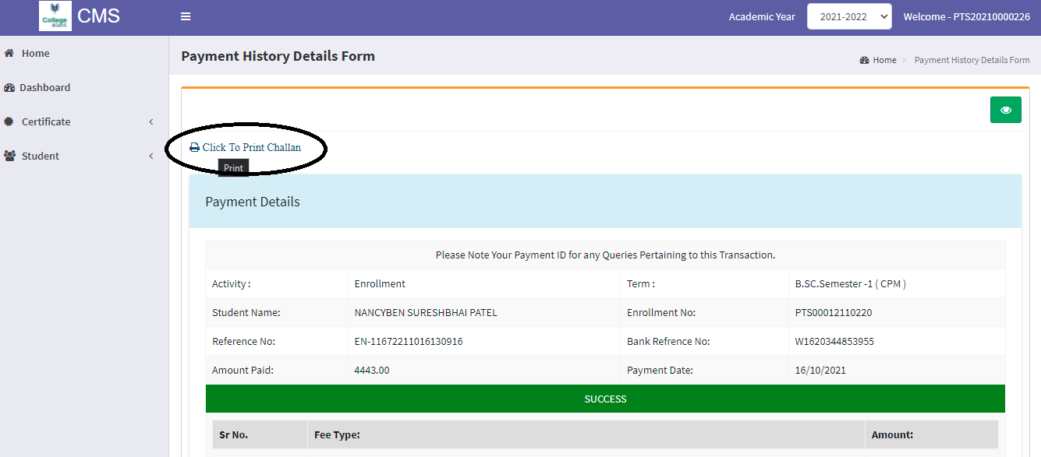Toggle the green eye view button
This screenshot has width=1041, height=457.
pos(1005,110)
